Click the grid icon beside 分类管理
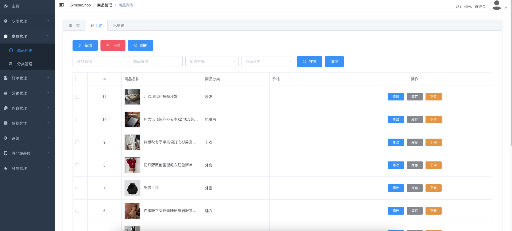 pyautogui.click(x=11, y=64)
